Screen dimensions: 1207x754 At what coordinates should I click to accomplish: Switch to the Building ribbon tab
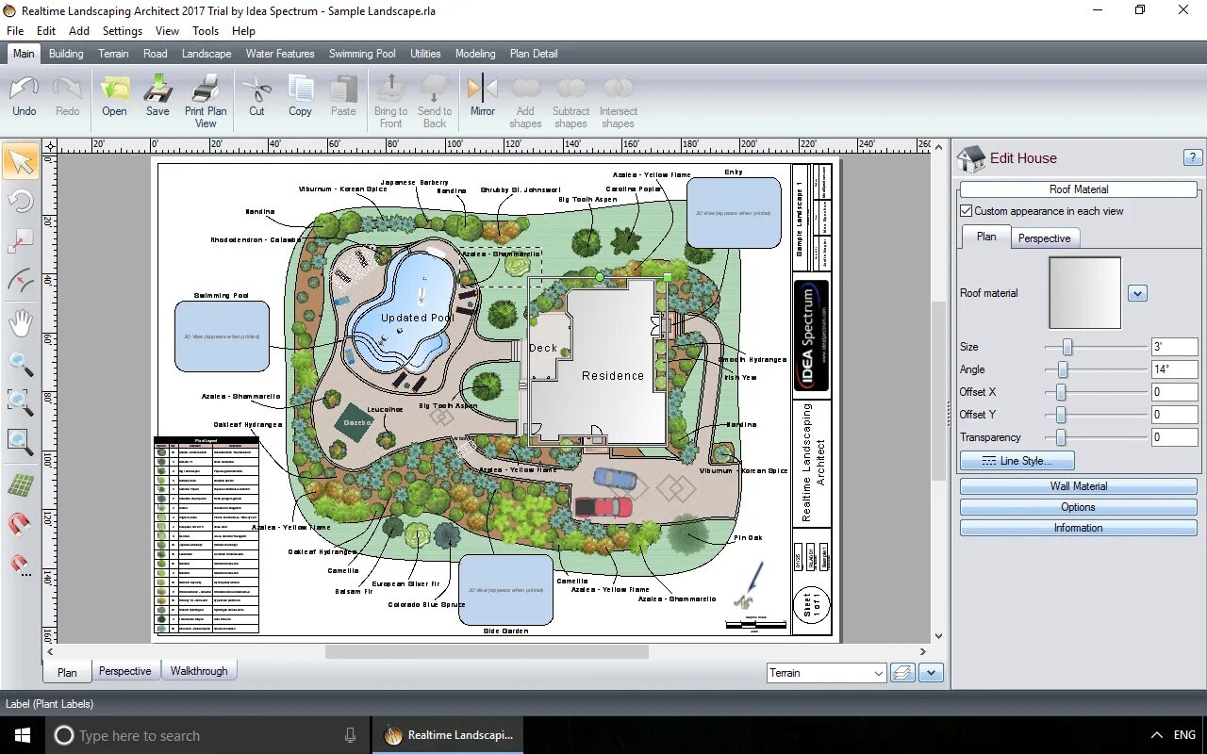click(66, 54)
